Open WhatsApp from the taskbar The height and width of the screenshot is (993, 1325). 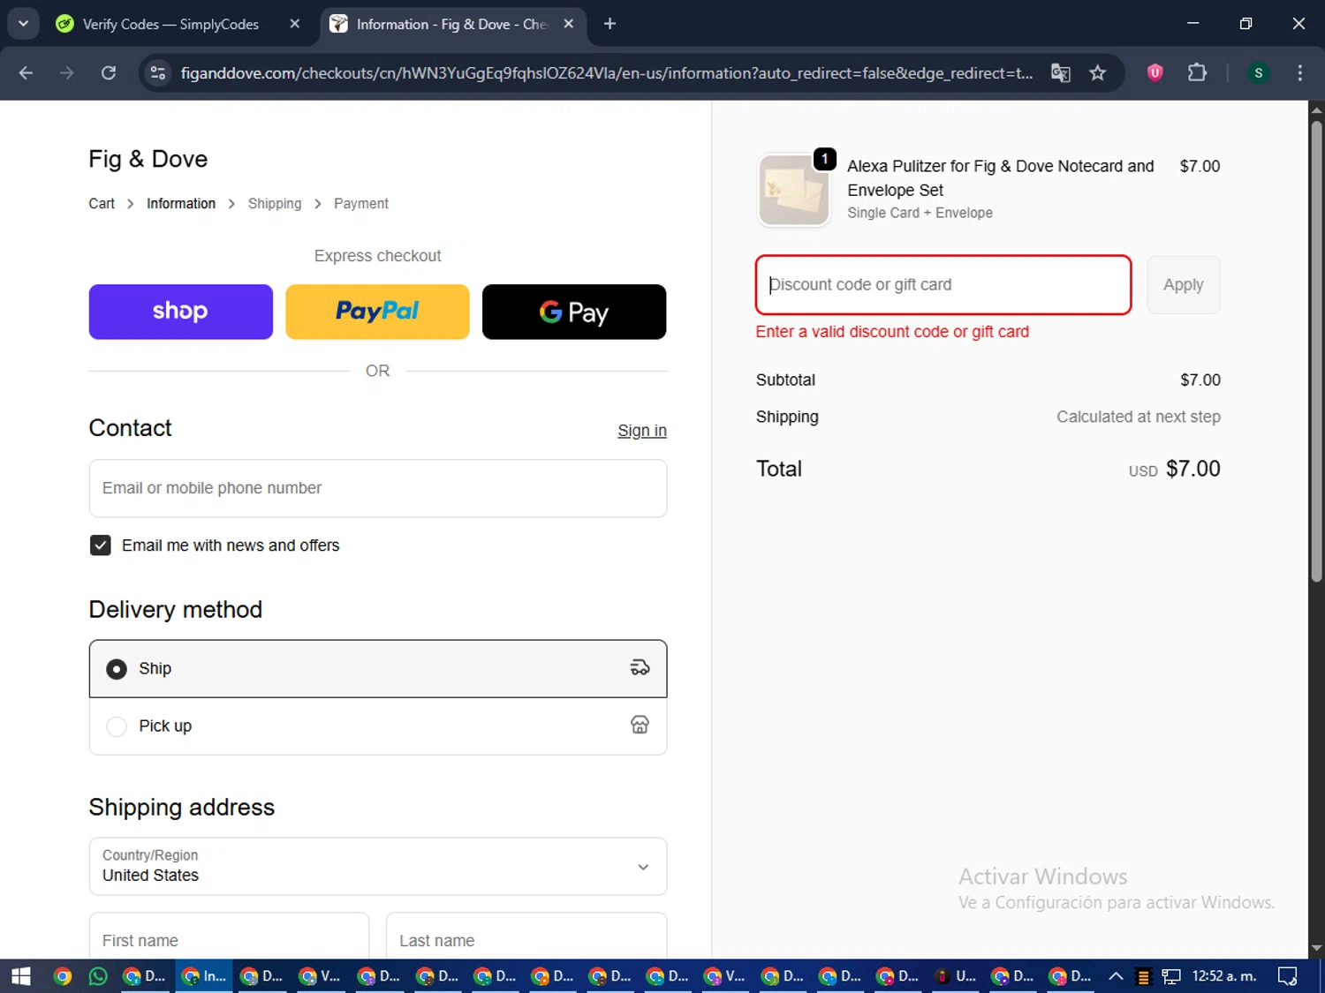pyautogui.click(x=98, y=976)
